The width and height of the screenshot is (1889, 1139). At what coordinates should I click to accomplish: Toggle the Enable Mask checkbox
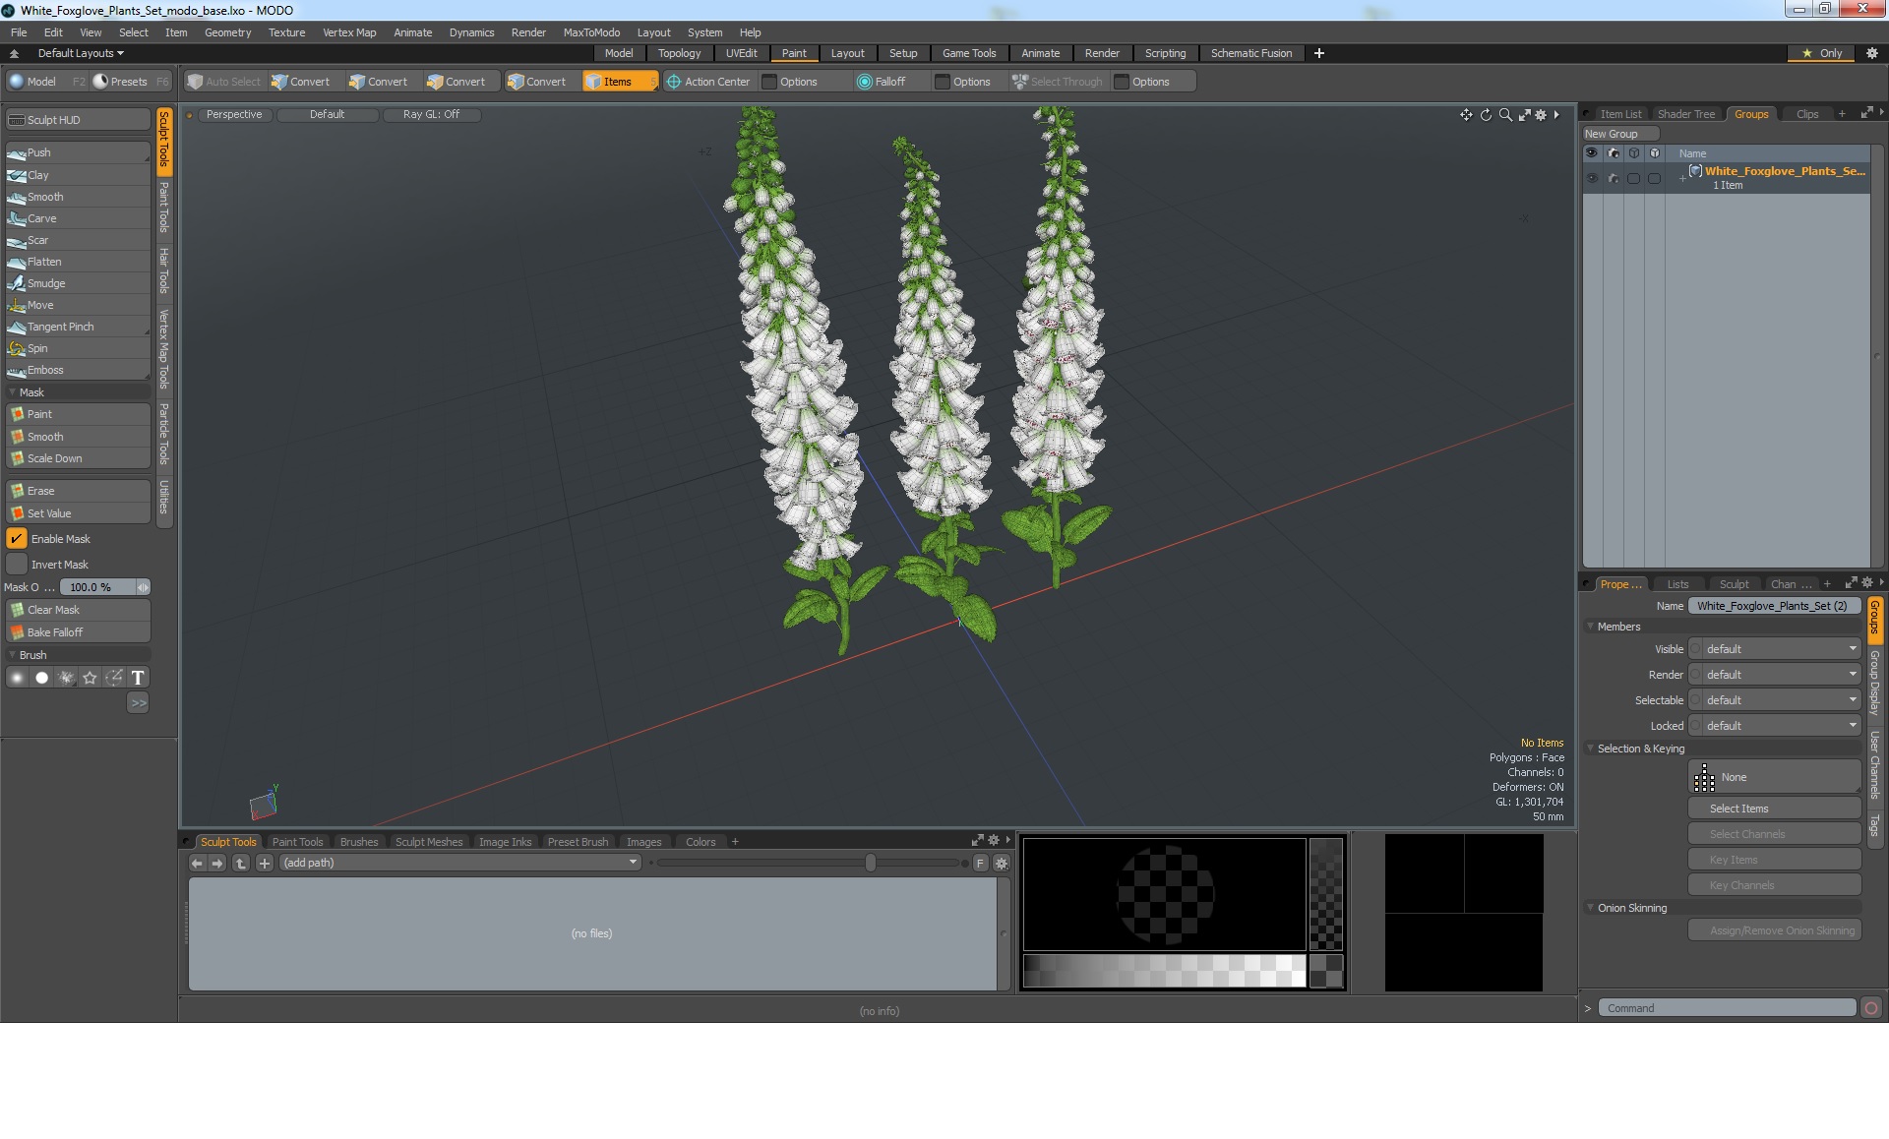click(17, 539)
